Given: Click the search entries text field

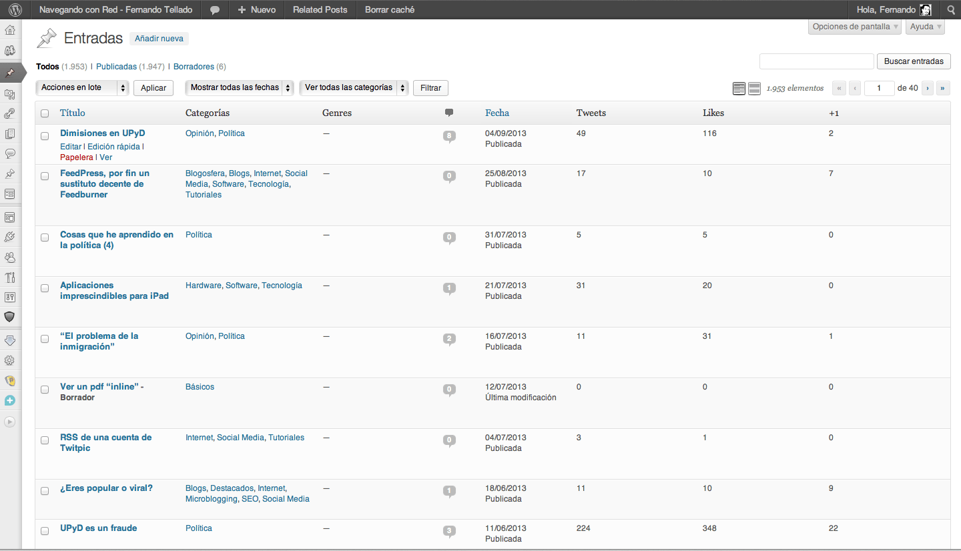Looking at the screenshot, I should (816, 61).
